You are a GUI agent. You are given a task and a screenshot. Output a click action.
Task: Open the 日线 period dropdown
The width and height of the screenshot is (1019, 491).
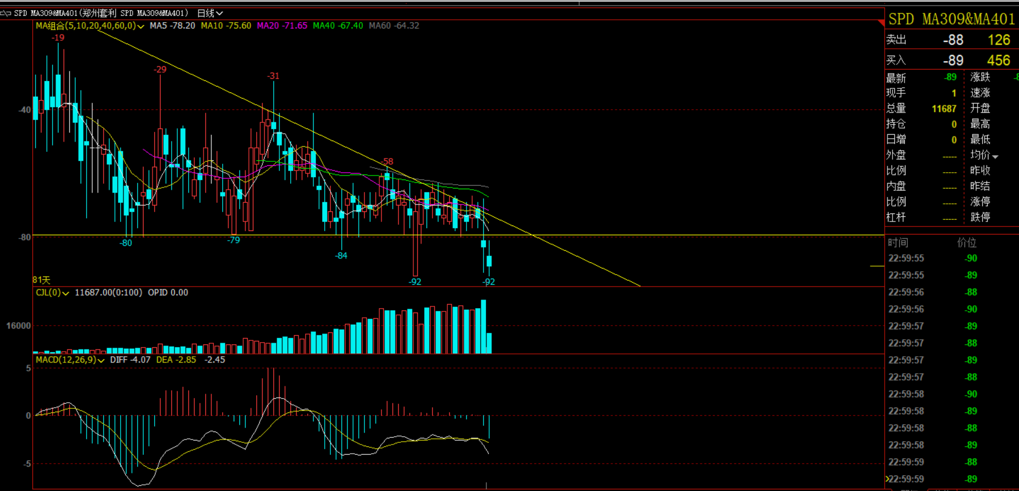[210, 13]
